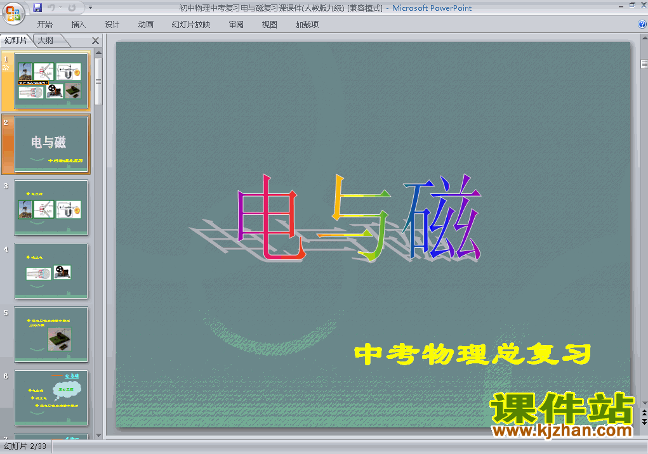Undo the last action
648x454 pixels.
tap(51, 8)
